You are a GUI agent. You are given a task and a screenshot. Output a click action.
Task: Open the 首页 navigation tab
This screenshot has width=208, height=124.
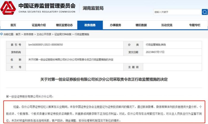click(x=13, y=25)
